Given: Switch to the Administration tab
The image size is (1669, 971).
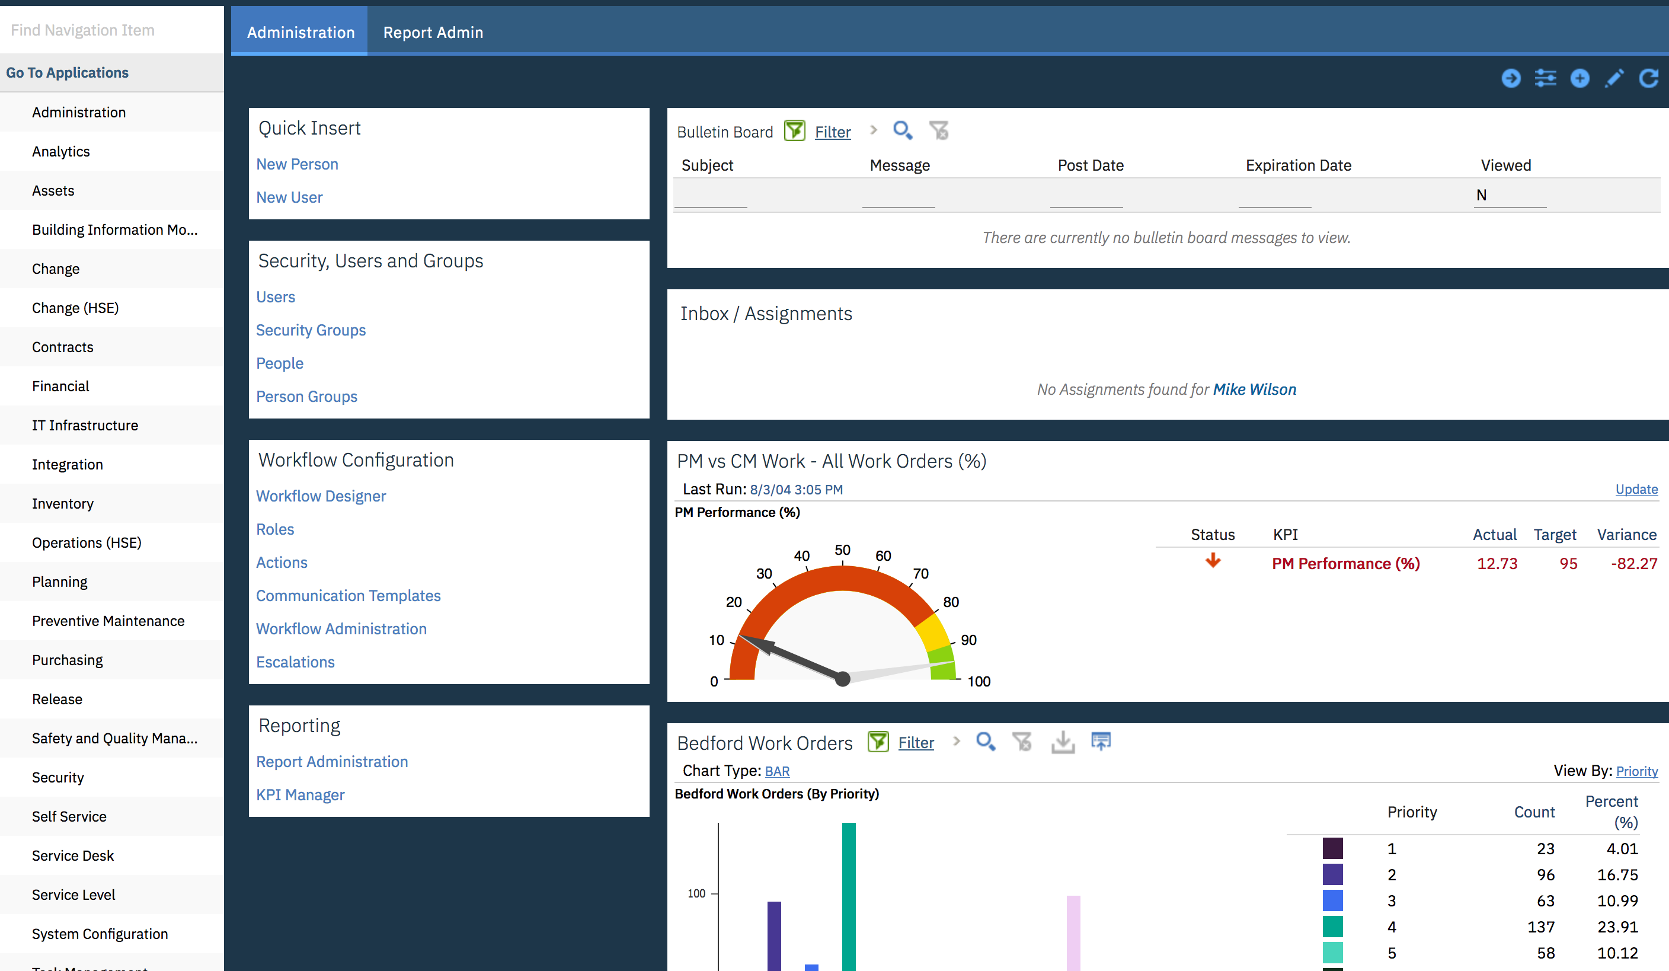Looking at the screenshot, I should 300,32.
